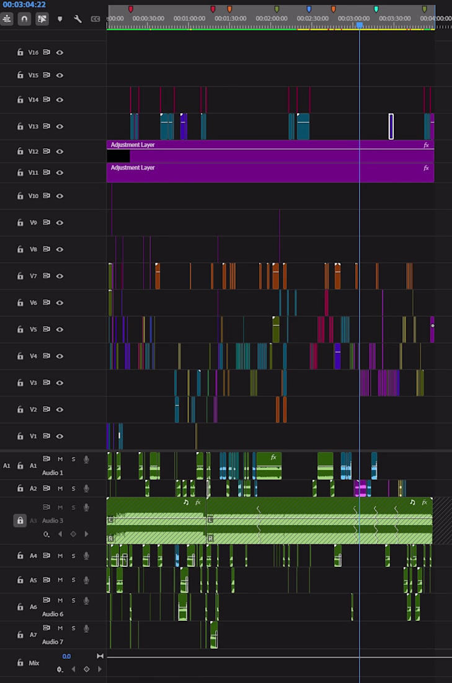Click A1 source patching indicator

click(x=7, y=466)
